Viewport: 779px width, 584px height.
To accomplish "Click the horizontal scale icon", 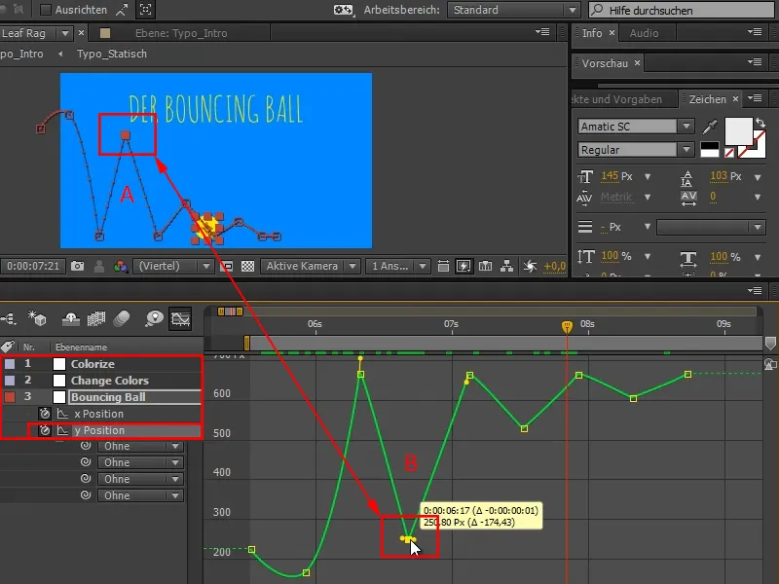I will [688, 257].
